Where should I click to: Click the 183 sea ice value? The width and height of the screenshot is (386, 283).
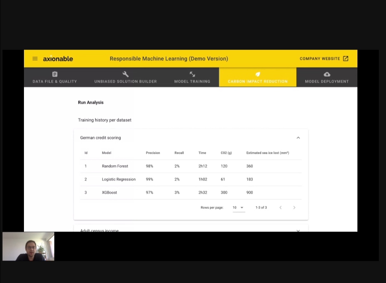[x=249, y=180]
